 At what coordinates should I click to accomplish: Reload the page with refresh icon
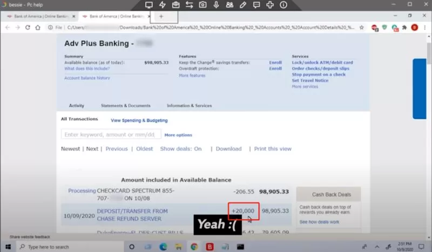pyautogui.click(x=28, y=28)
